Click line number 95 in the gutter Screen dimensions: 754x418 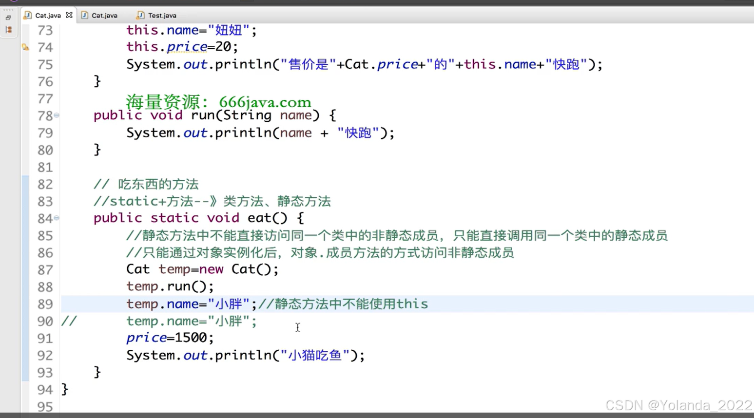[x=45, y=406]
